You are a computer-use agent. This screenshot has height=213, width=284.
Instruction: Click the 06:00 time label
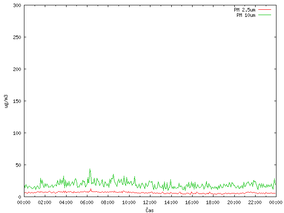coord(87,202)
